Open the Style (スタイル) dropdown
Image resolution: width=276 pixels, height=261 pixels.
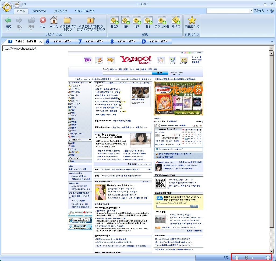pos(261,11)
